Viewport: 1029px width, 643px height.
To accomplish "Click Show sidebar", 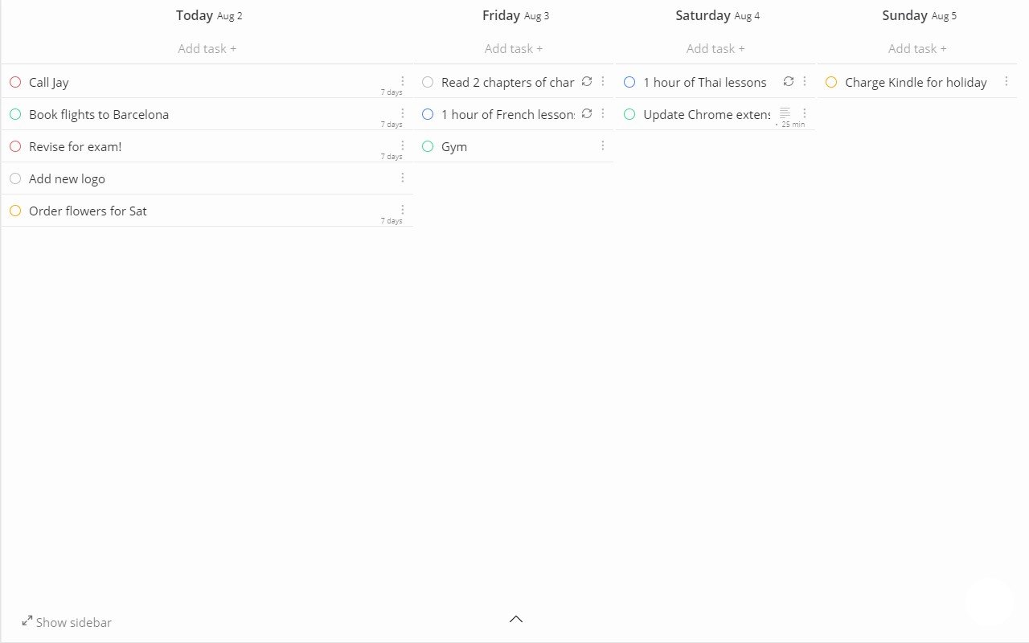I will pyautogui.click(x=74, y=622).
